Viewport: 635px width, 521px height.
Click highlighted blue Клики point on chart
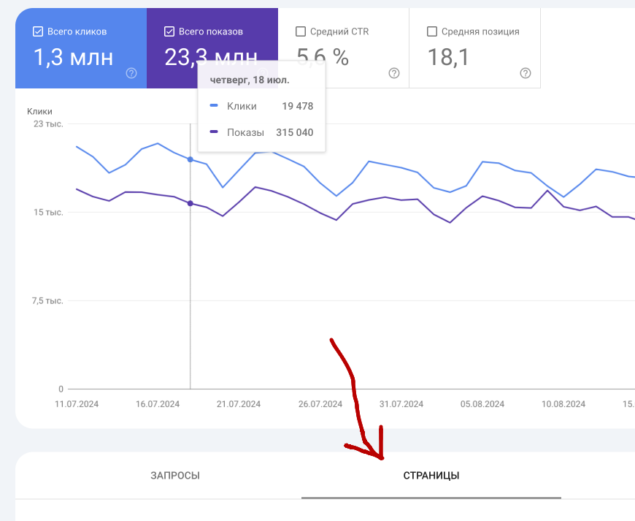[x=190, y=159]
